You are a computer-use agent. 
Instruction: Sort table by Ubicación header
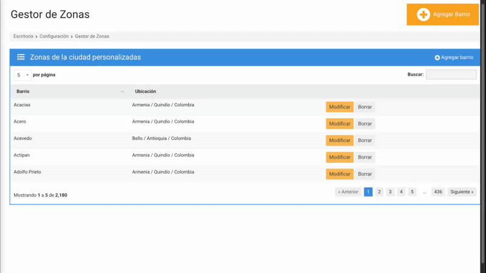tap(145, 92)
